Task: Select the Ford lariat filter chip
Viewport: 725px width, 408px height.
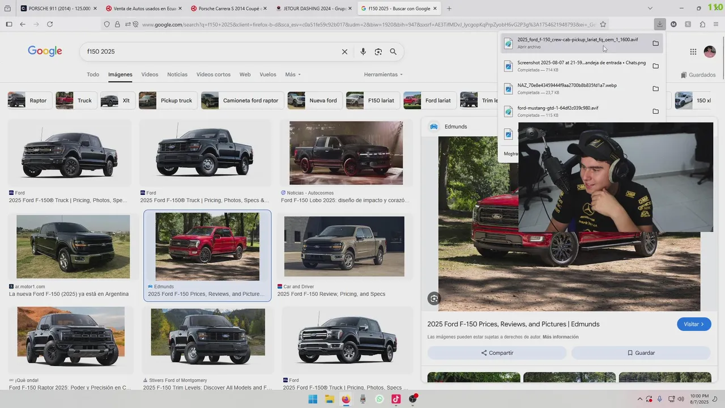Action: (429, 100)
